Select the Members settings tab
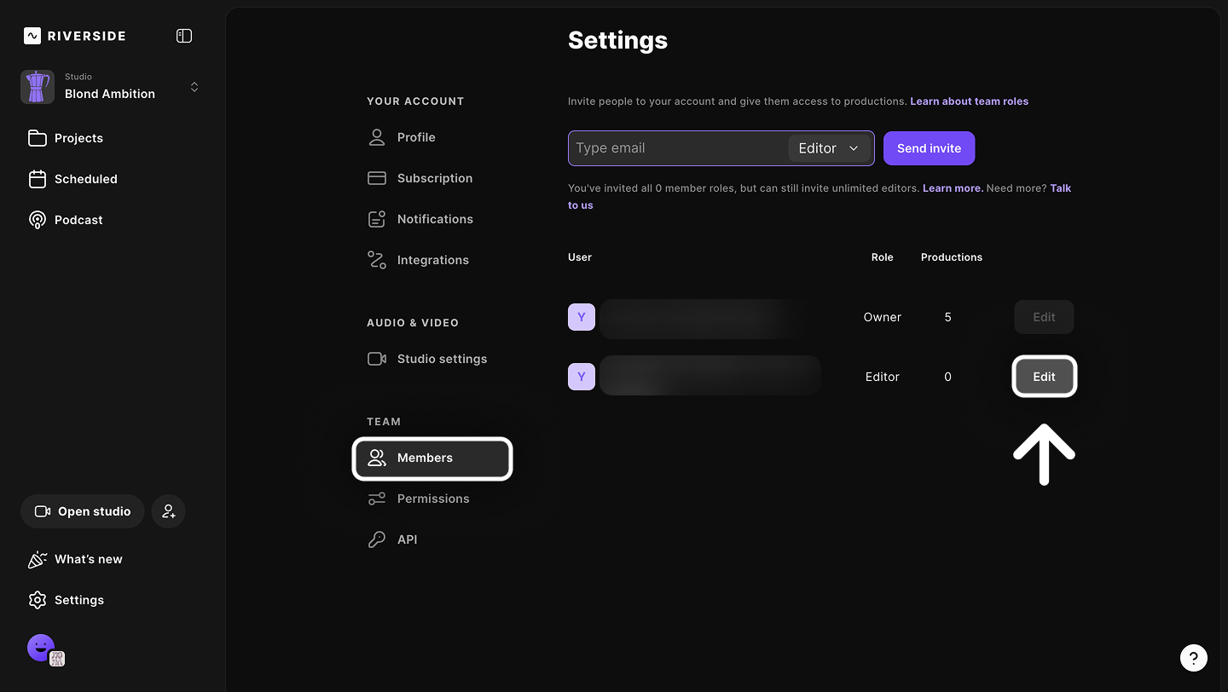 (x=432, y=458)
